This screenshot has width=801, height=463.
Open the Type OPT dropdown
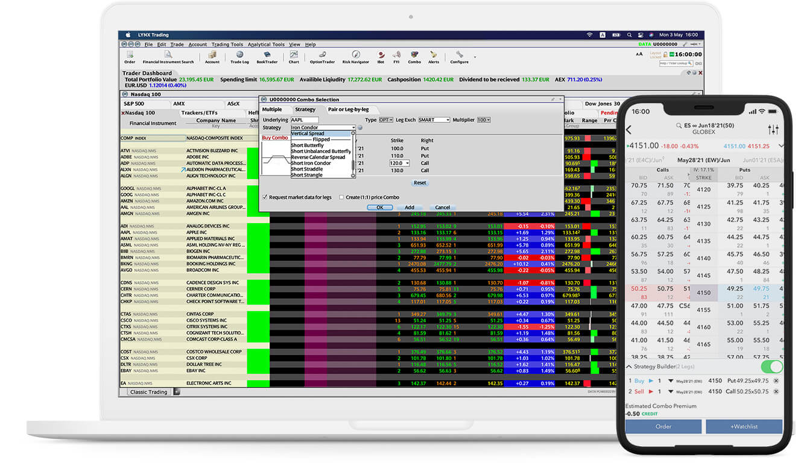386,120
